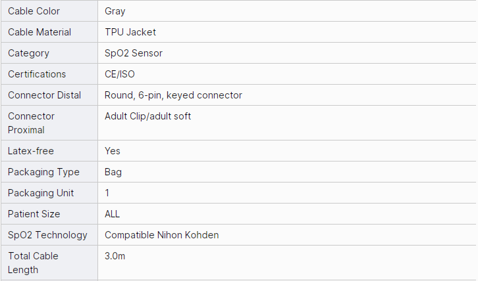This screenshot has width=478, height=281.
Task: Select the Yes value for Latex-free
Action: [113, 151]
